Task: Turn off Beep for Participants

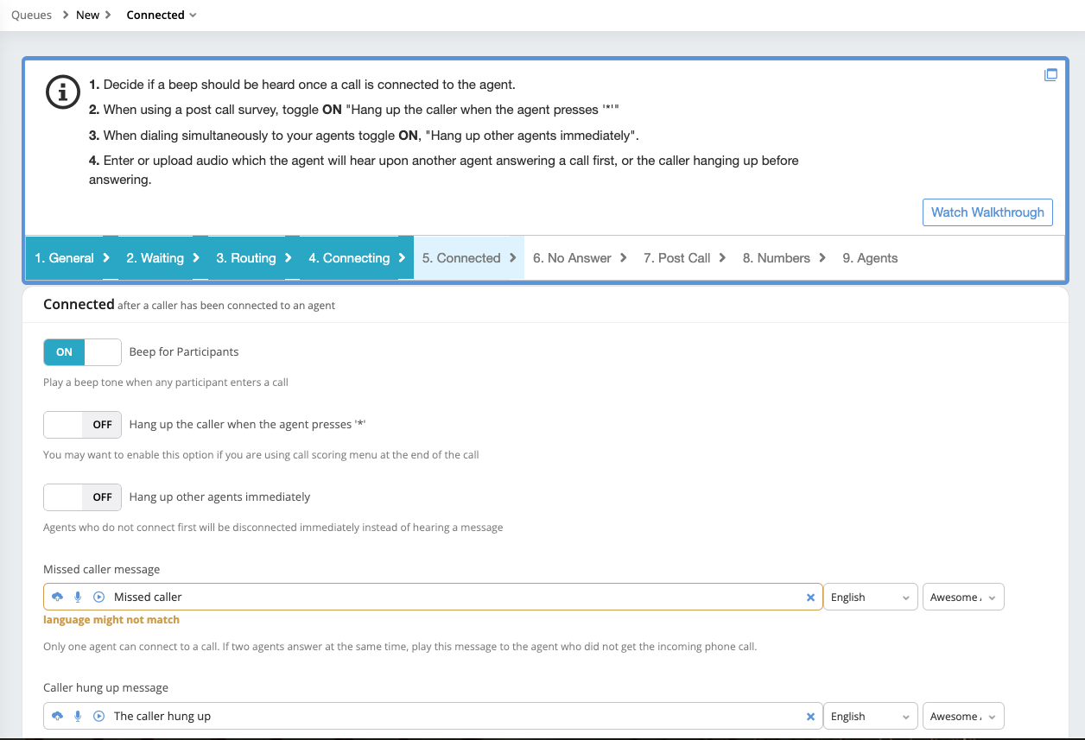Action: click(82, 352)
